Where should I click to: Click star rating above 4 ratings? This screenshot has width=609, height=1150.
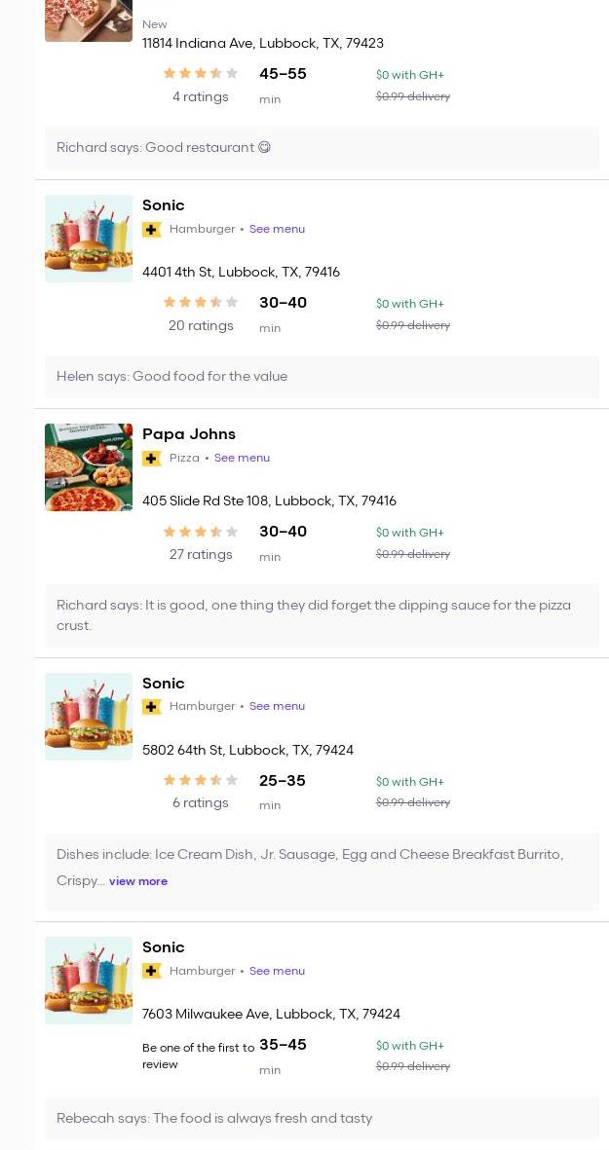click(201, 74)
